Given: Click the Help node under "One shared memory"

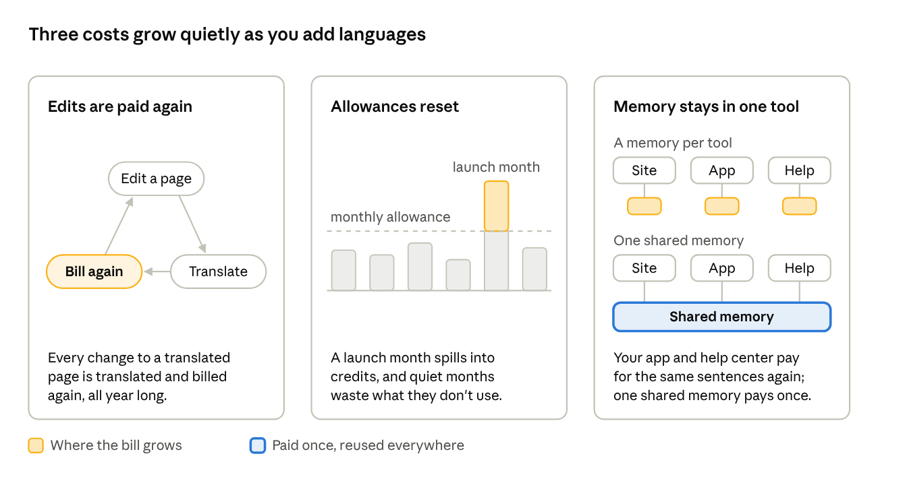Looking at the screenshot, I should coord(800,268).
